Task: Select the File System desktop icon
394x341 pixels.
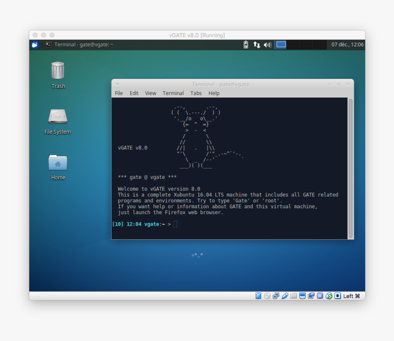Action: pos(58,122)
